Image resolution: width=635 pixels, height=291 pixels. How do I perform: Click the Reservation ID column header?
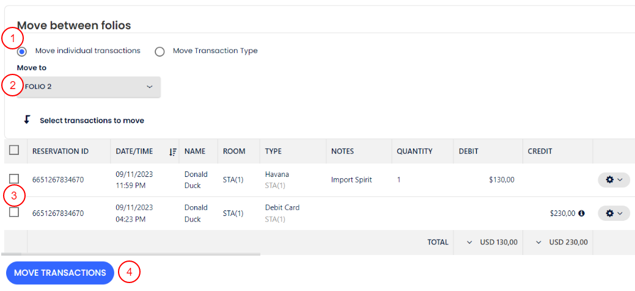click(x=61, y=151)
